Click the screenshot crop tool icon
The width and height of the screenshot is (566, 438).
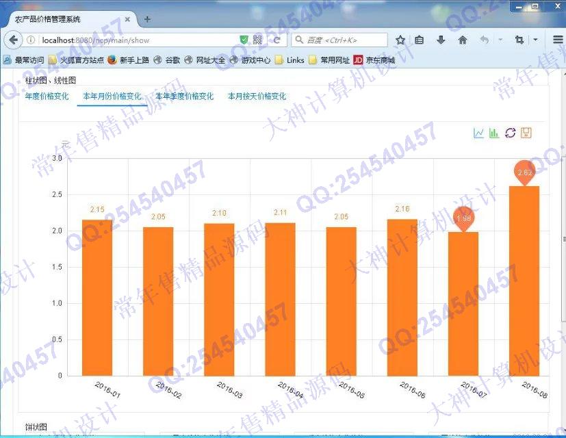[519, 40]
